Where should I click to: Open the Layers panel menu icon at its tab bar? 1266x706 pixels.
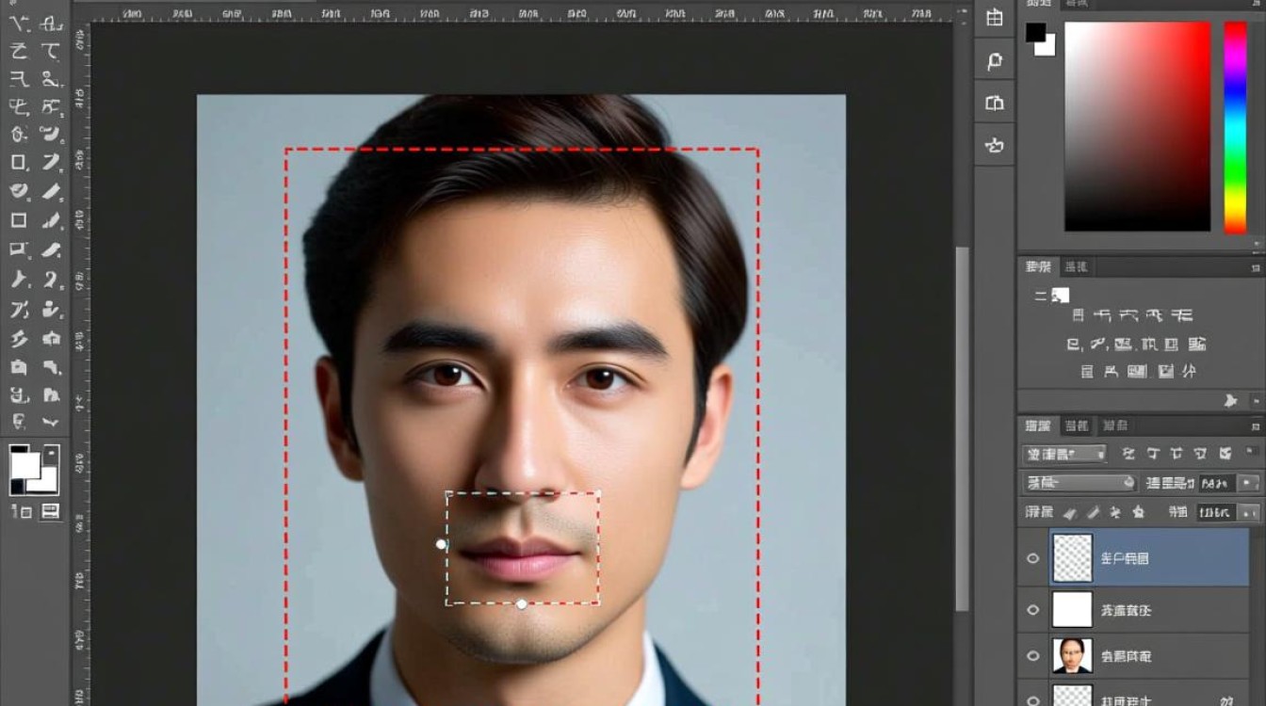[x=1255, y=426]
